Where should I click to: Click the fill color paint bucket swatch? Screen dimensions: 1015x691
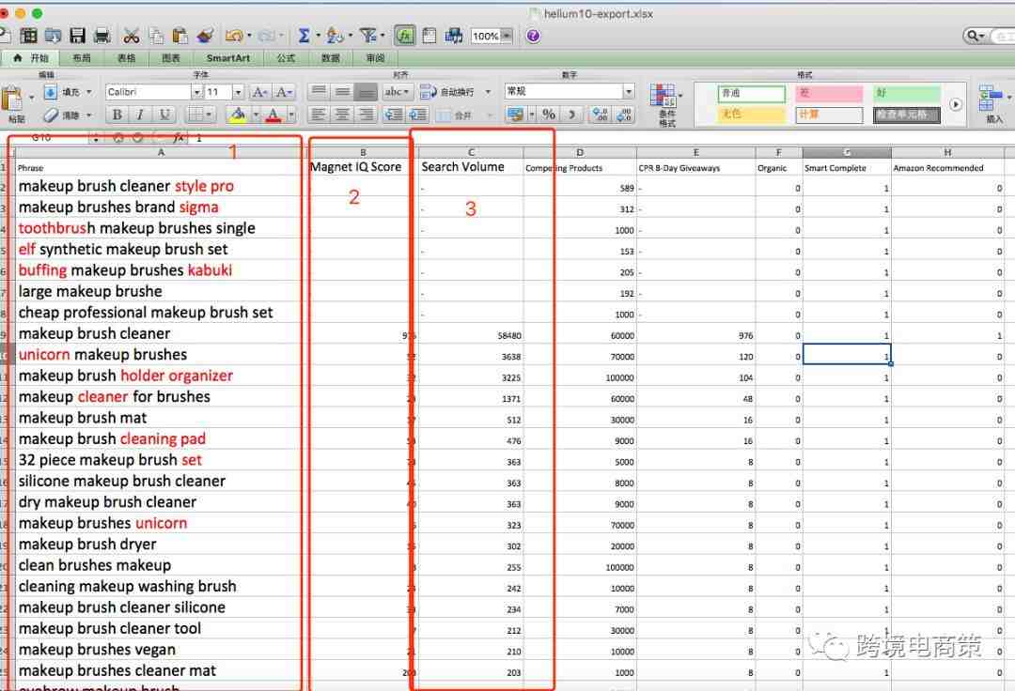pyautogui.click(x=238, y=115)
